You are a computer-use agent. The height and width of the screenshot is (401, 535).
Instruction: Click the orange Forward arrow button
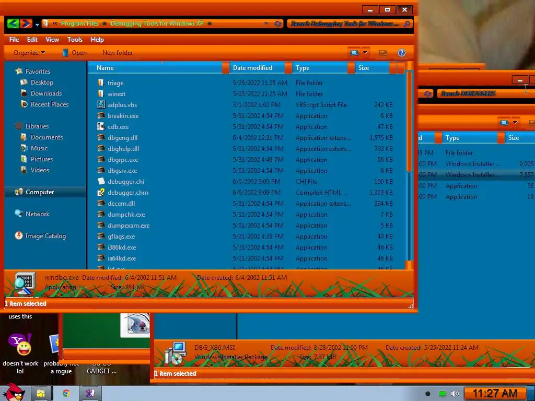pyautogui.click(x=26, y=23)
